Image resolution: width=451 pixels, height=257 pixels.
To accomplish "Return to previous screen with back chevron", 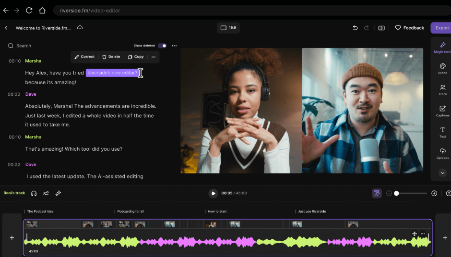I will (6, 28).
